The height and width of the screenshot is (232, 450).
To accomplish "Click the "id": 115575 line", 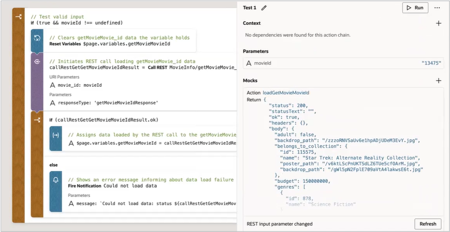I will [x=298, y=152].
